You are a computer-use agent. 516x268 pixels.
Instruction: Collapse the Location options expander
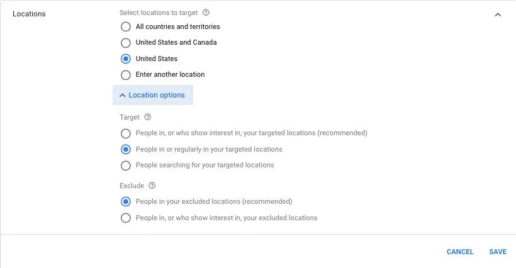point(153,95)
